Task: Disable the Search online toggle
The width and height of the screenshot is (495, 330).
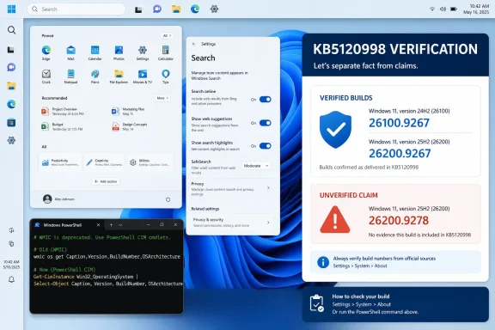Action: [x=266, y=99]
